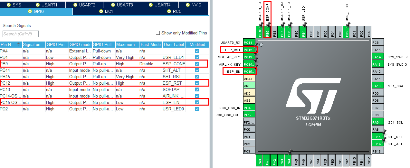410x168 pixels.
Task: Click PC11 pin on chip view
Action: point(249,42)
